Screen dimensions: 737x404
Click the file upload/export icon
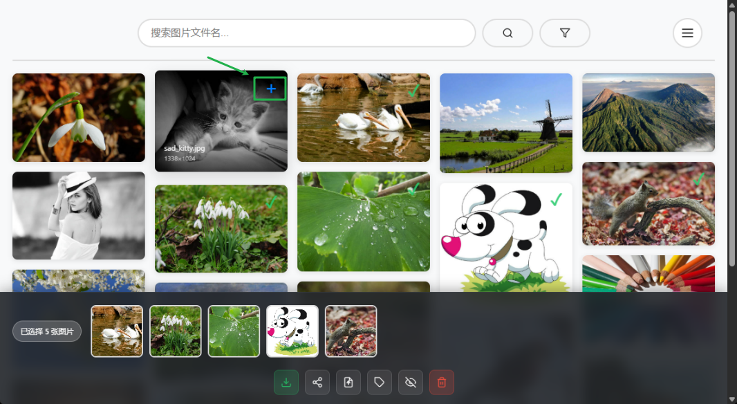click(348, 383)
